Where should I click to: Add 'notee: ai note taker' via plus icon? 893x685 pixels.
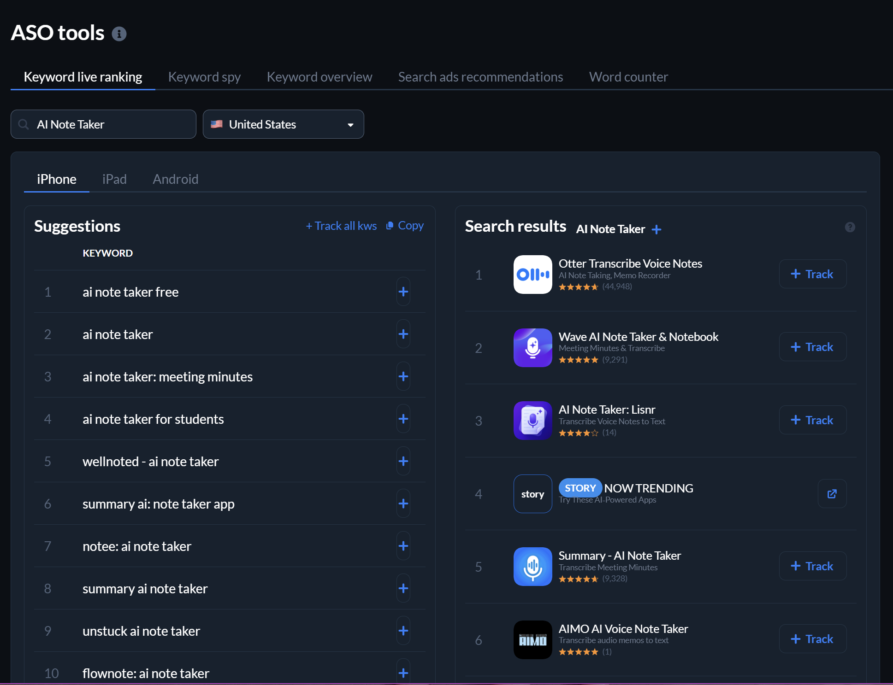[403, 546]
